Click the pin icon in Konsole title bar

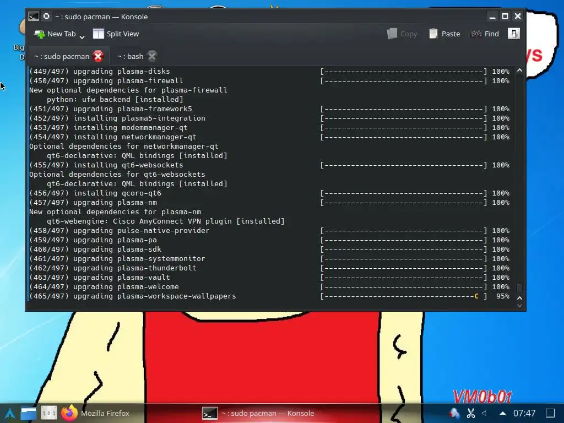coord(46,16)
